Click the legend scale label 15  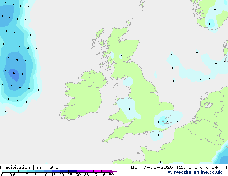tap(53, 175)
